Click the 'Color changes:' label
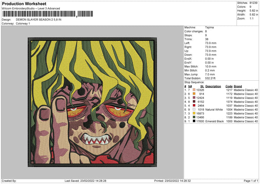Viewport: 260px width, 184px height. click(194, 31)
